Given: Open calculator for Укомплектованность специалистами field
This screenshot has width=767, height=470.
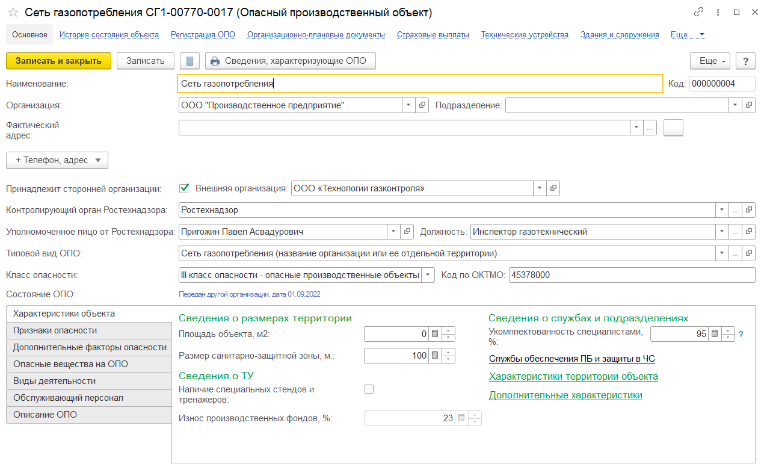Looking at the screenshot, I should click(x=714, y=334).
